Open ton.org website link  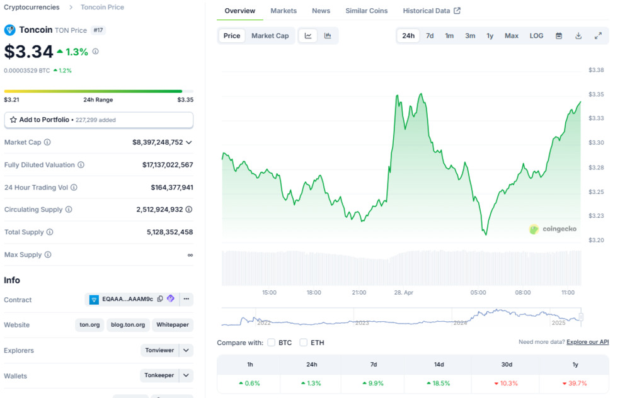pos(89,325)
